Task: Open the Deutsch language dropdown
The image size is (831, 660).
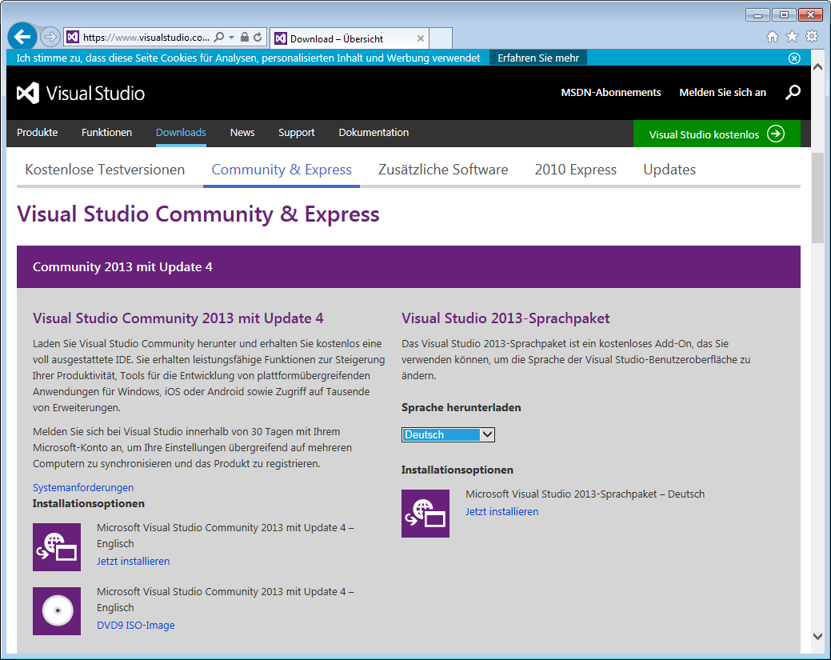Action: pyautogui.click(x=448, y=434)
